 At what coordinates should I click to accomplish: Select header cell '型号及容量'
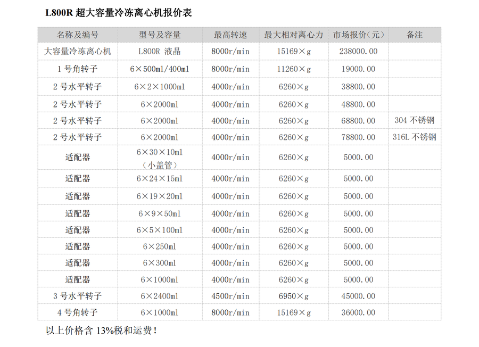(x=160, y=35)
